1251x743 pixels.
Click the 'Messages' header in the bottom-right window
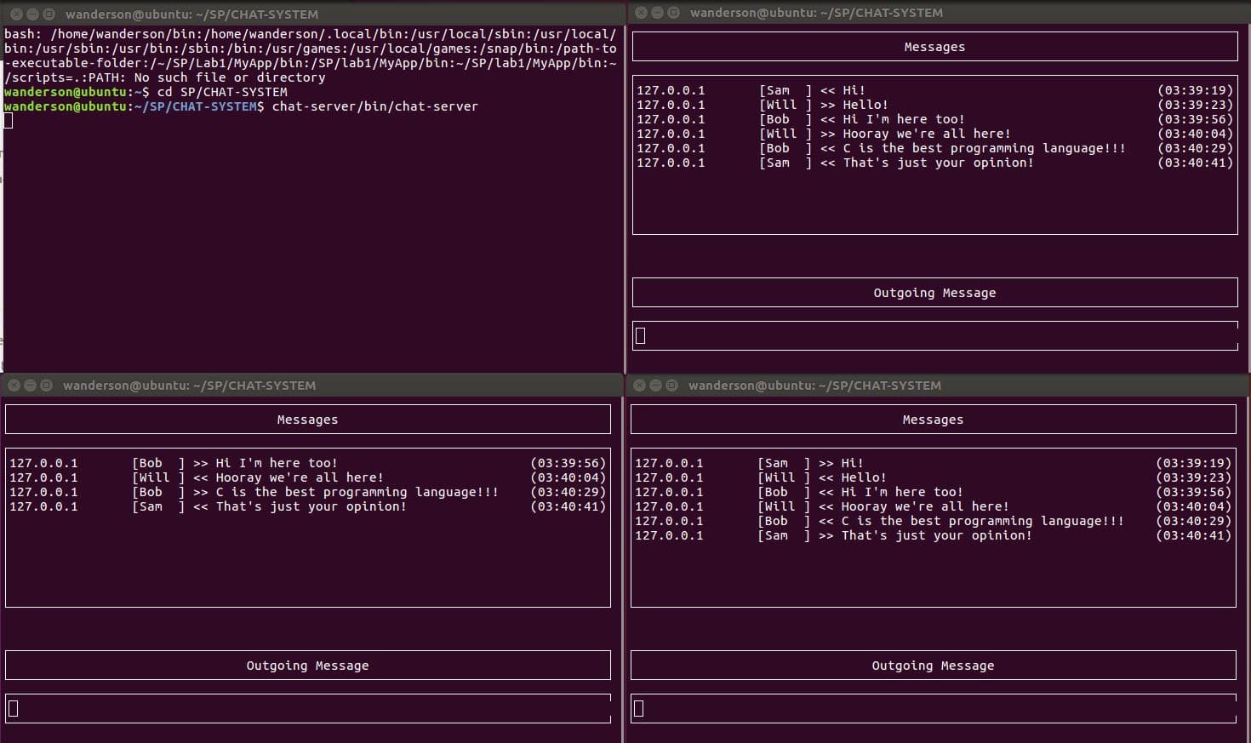[933, 420]
